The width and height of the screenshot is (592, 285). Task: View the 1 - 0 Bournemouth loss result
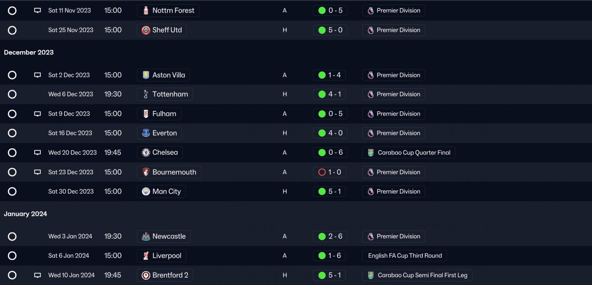click(330, 172)
